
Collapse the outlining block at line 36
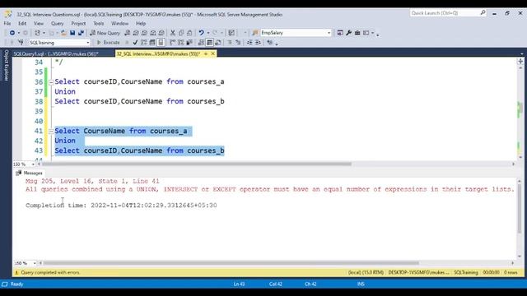click(x=51, y=82)
